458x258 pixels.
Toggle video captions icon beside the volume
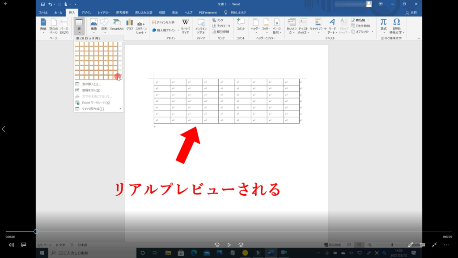24,245
